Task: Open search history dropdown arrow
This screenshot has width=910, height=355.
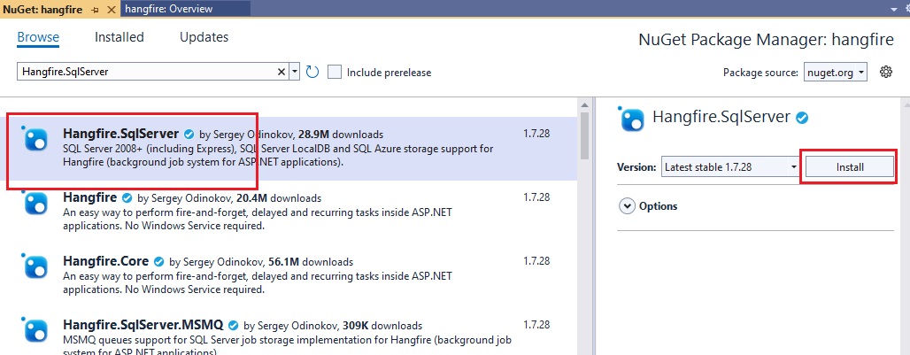Action: pyautogui.click(x=295, y=72)
